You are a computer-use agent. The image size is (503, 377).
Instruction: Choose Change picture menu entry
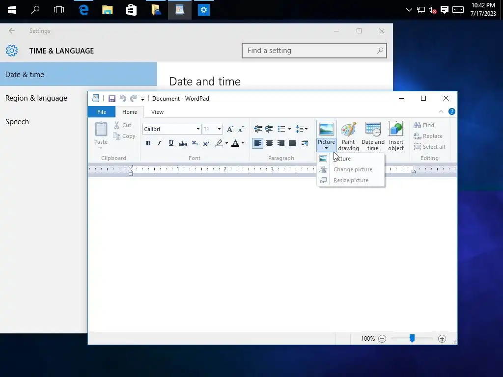(351, 169)
